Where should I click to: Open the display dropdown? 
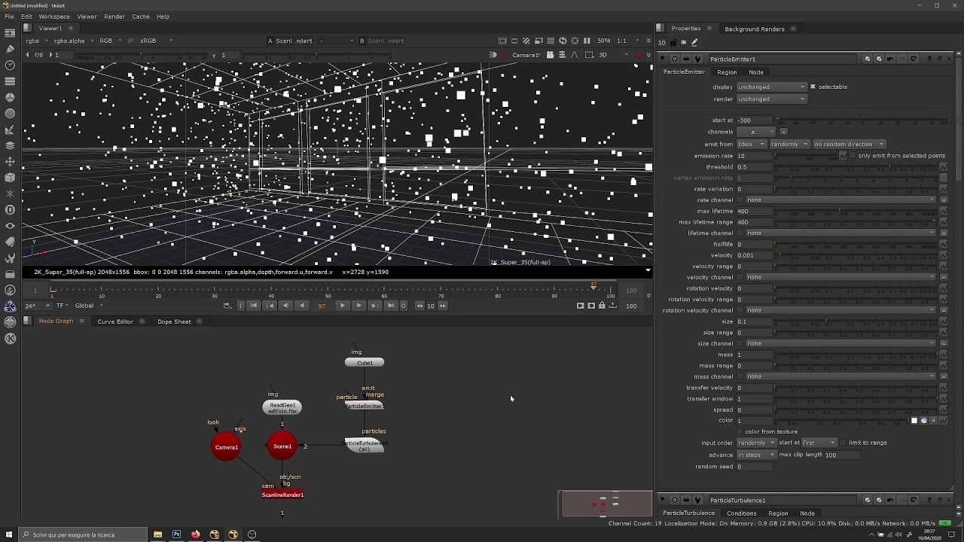coord(771,87)
